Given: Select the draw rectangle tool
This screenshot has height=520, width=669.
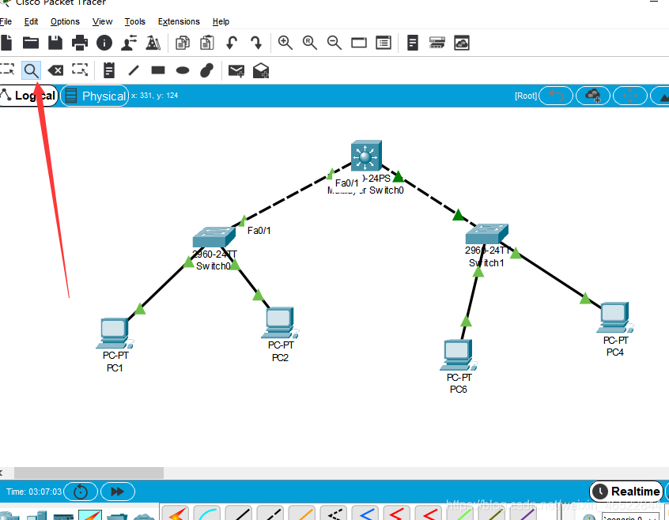Looking at the screenshot, I should point(158,70).
